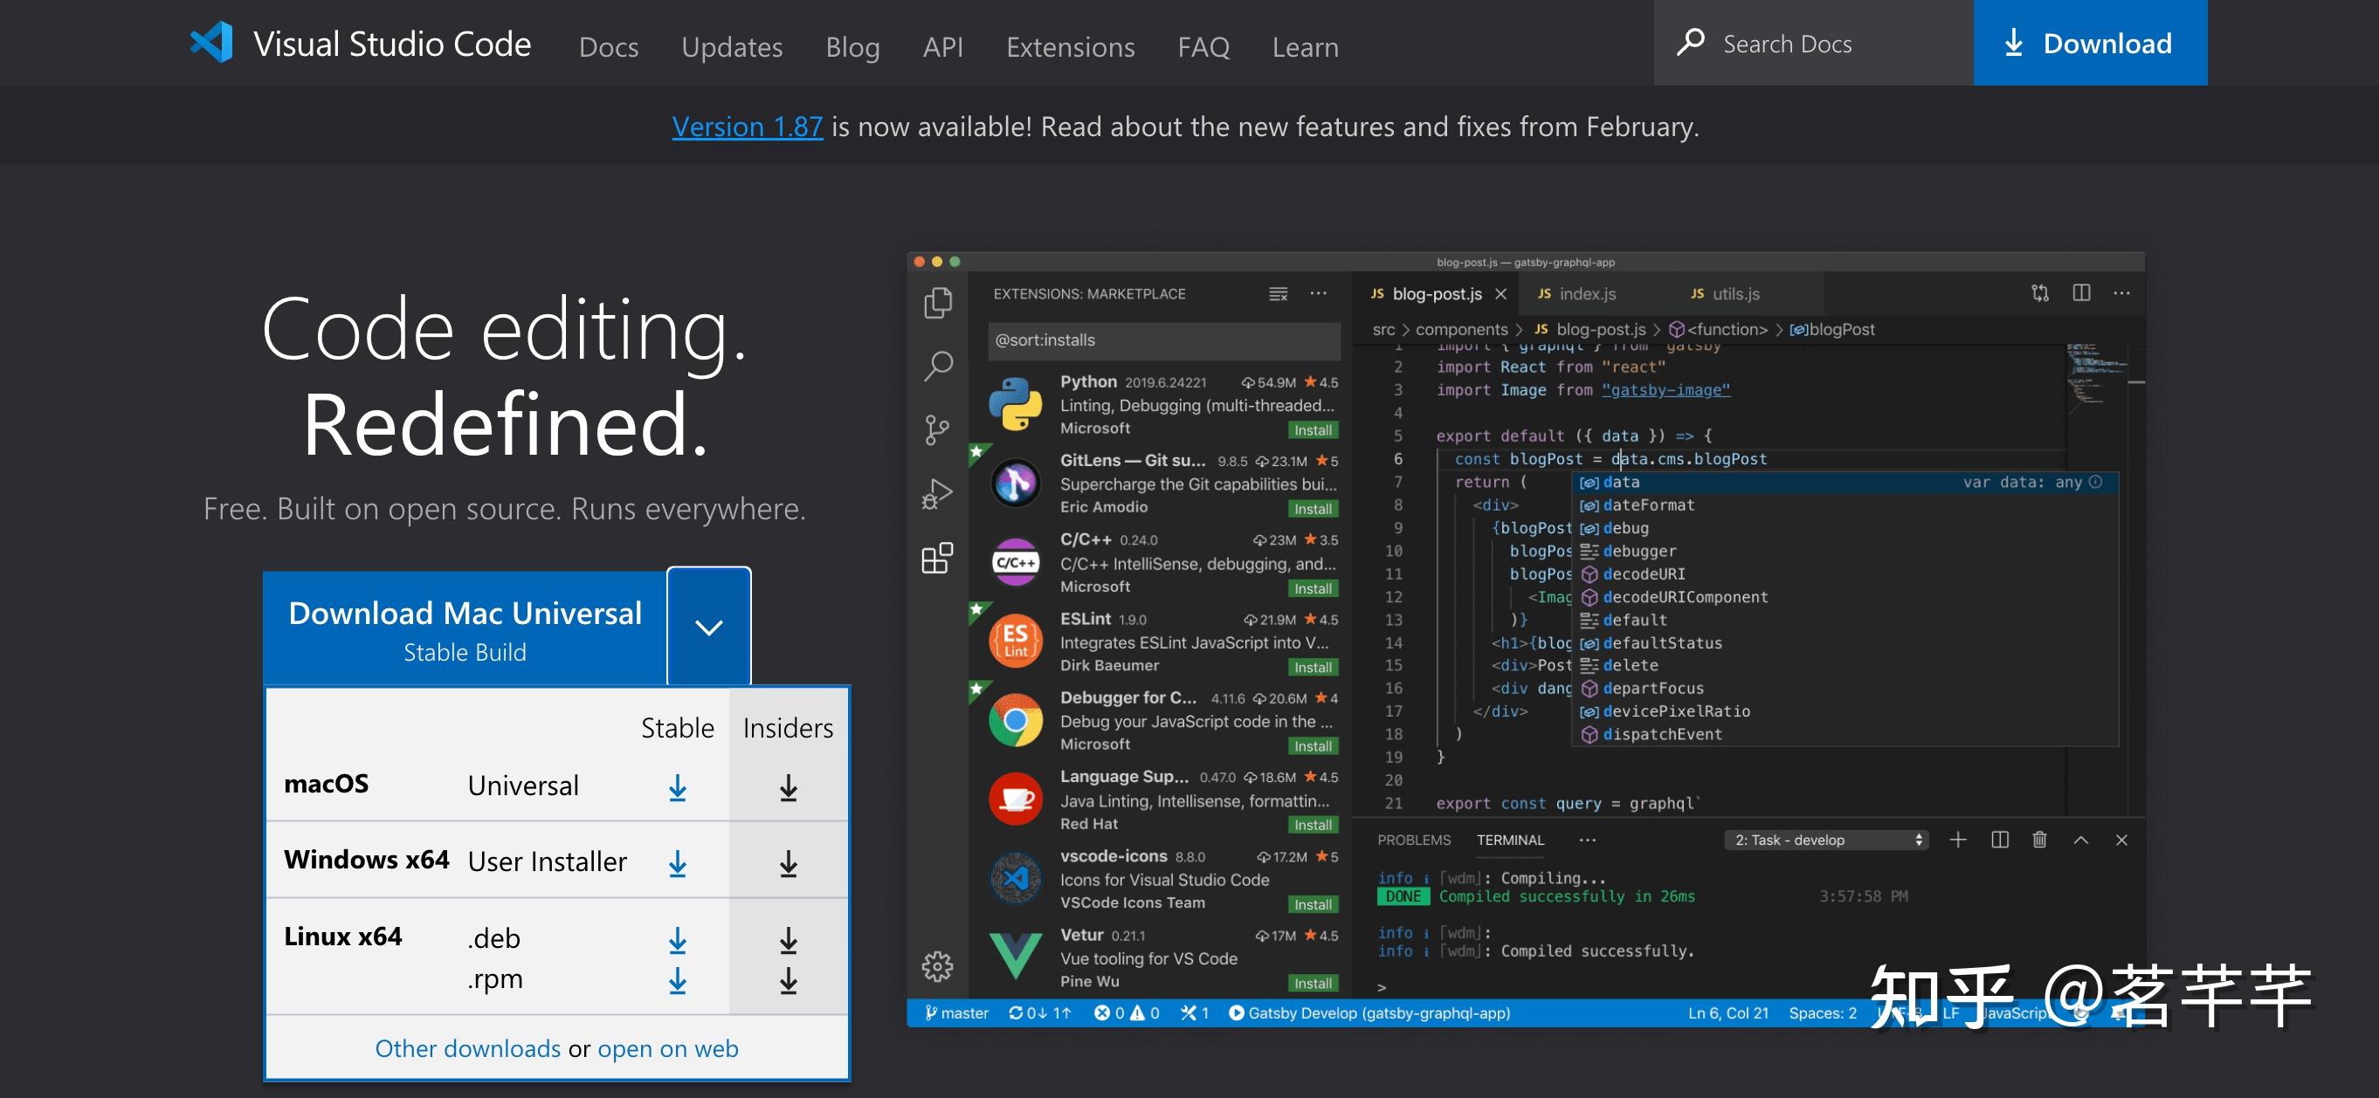Add a new terminal with the plus icon
The width and height of the screenshot is (2379, 1098).
tap(1958, 840)
